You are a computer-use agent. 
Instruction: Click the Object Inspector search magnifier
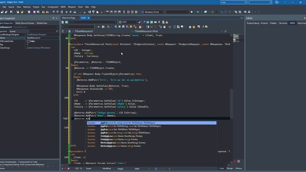click(x=57, y=31)
